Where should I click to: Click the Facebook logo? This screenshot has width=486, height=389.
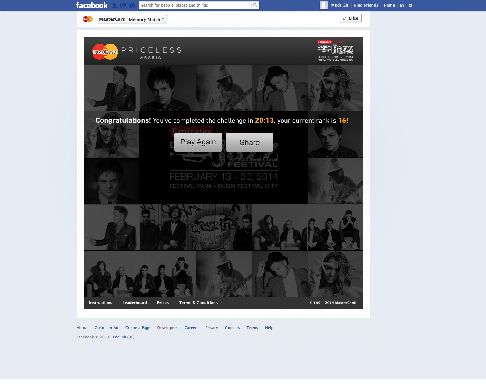point(92,5)
